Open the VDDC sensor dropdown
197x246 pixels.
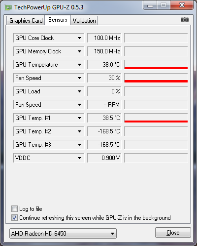point(80,158)
